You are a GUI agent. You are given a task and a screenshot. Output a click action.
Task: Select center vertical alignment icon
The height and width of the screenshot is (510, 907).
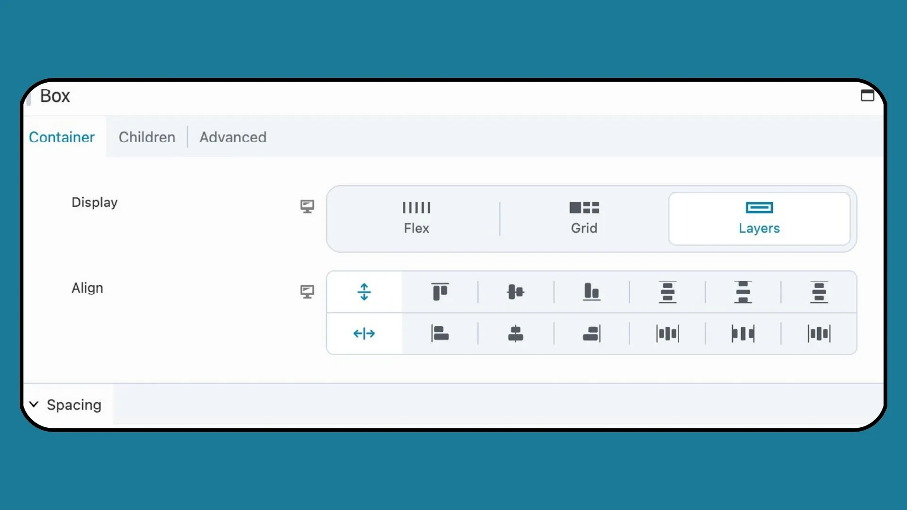[x=515, y=291]
